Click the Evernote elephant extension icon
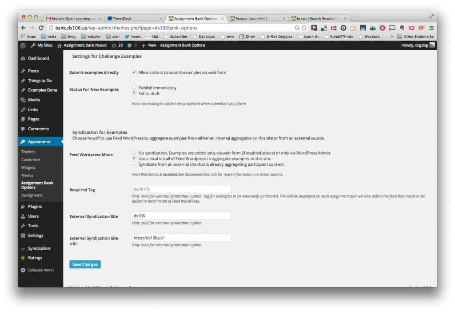 [x=402, y=27]
